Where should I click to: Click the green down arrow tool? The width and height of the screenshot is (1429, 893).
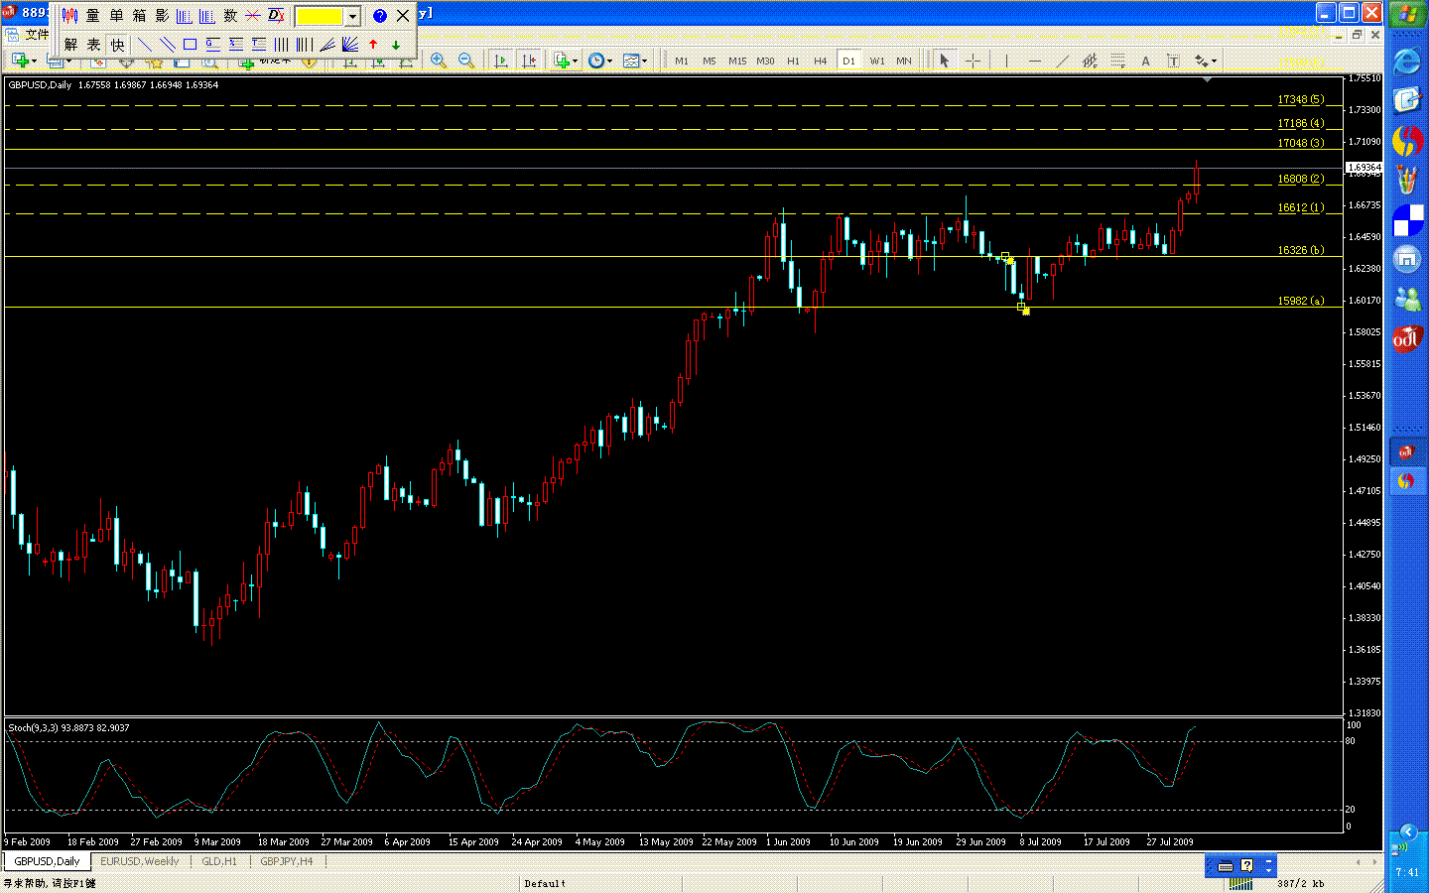click(x=396, y=45)
